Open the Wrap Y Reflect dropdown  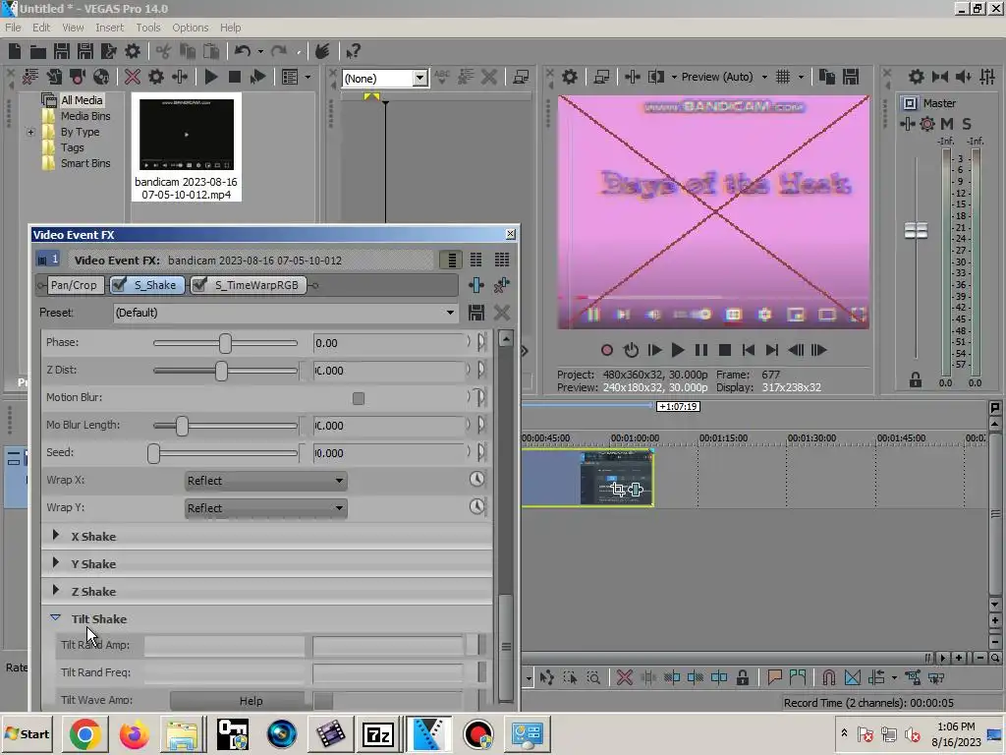pyautogui.click(x=265, y=508)
